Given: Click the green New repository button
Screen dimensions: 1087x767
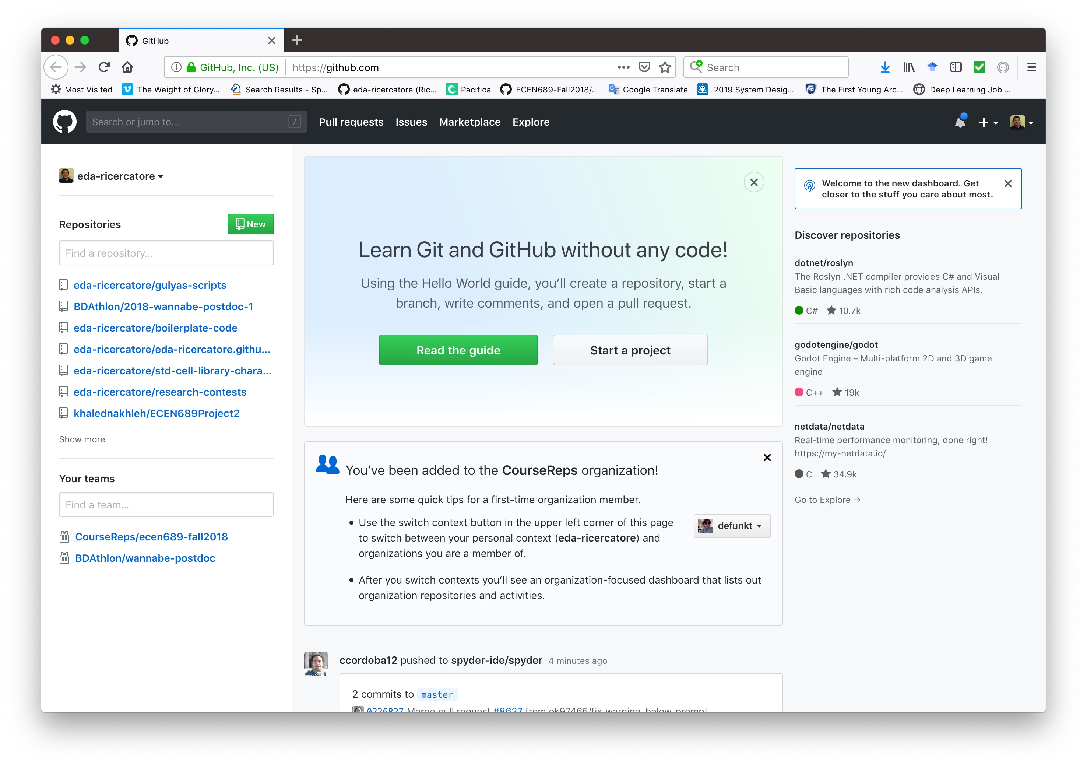Looking at the screenshot, I should pos(250,224).
